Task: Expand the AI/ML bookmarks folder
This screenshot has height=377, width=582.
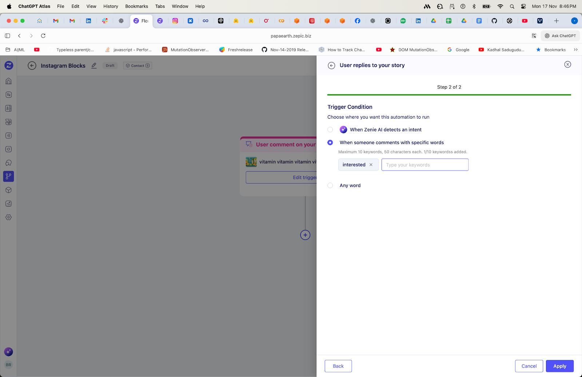Action: pos(15,50)
